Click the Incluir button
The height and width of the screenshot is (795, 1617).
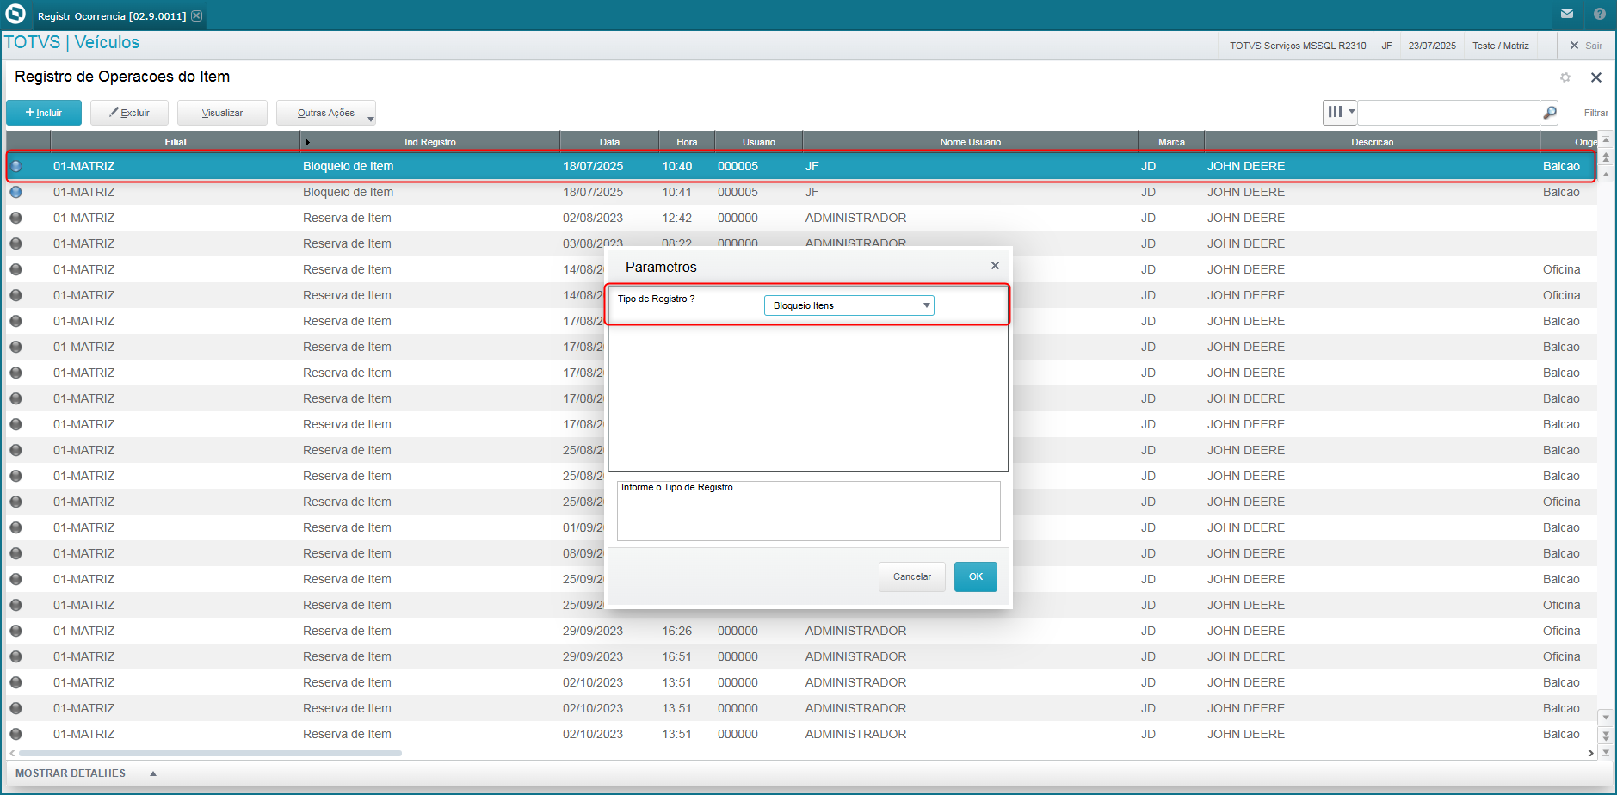point(44,113)
